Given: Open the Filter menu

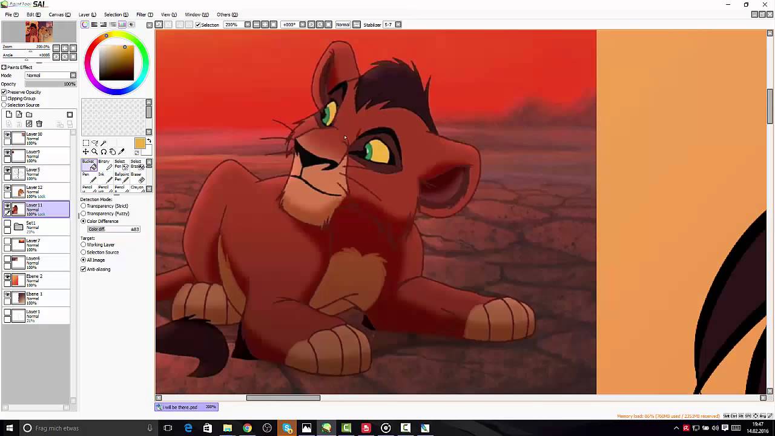Looking at the screenshot, I should tap(144, 15).
